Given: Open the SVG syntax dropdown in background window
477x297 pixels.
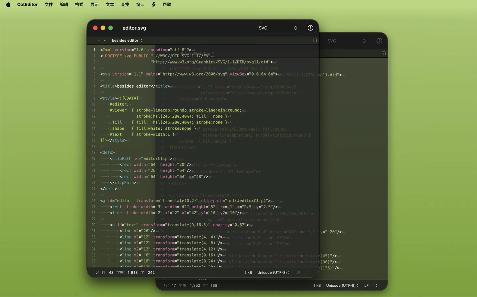Looking at the screenshot, I should pyautogui.click(x=347, y=41).
